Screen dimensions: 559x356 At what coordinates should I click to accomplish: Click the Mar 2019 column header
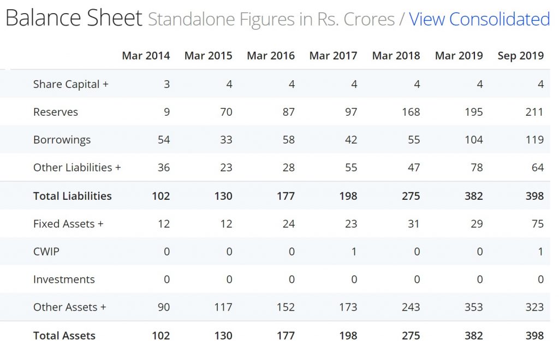(459, 56)
